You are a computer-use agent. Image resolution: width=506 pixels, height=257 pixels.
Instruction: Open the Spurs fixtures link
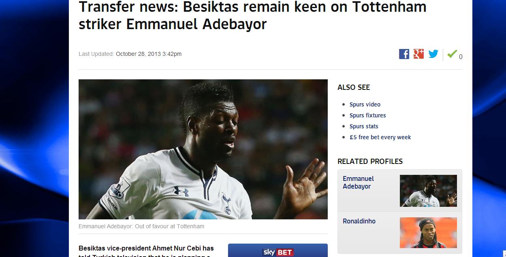click(x=368, y=115)
